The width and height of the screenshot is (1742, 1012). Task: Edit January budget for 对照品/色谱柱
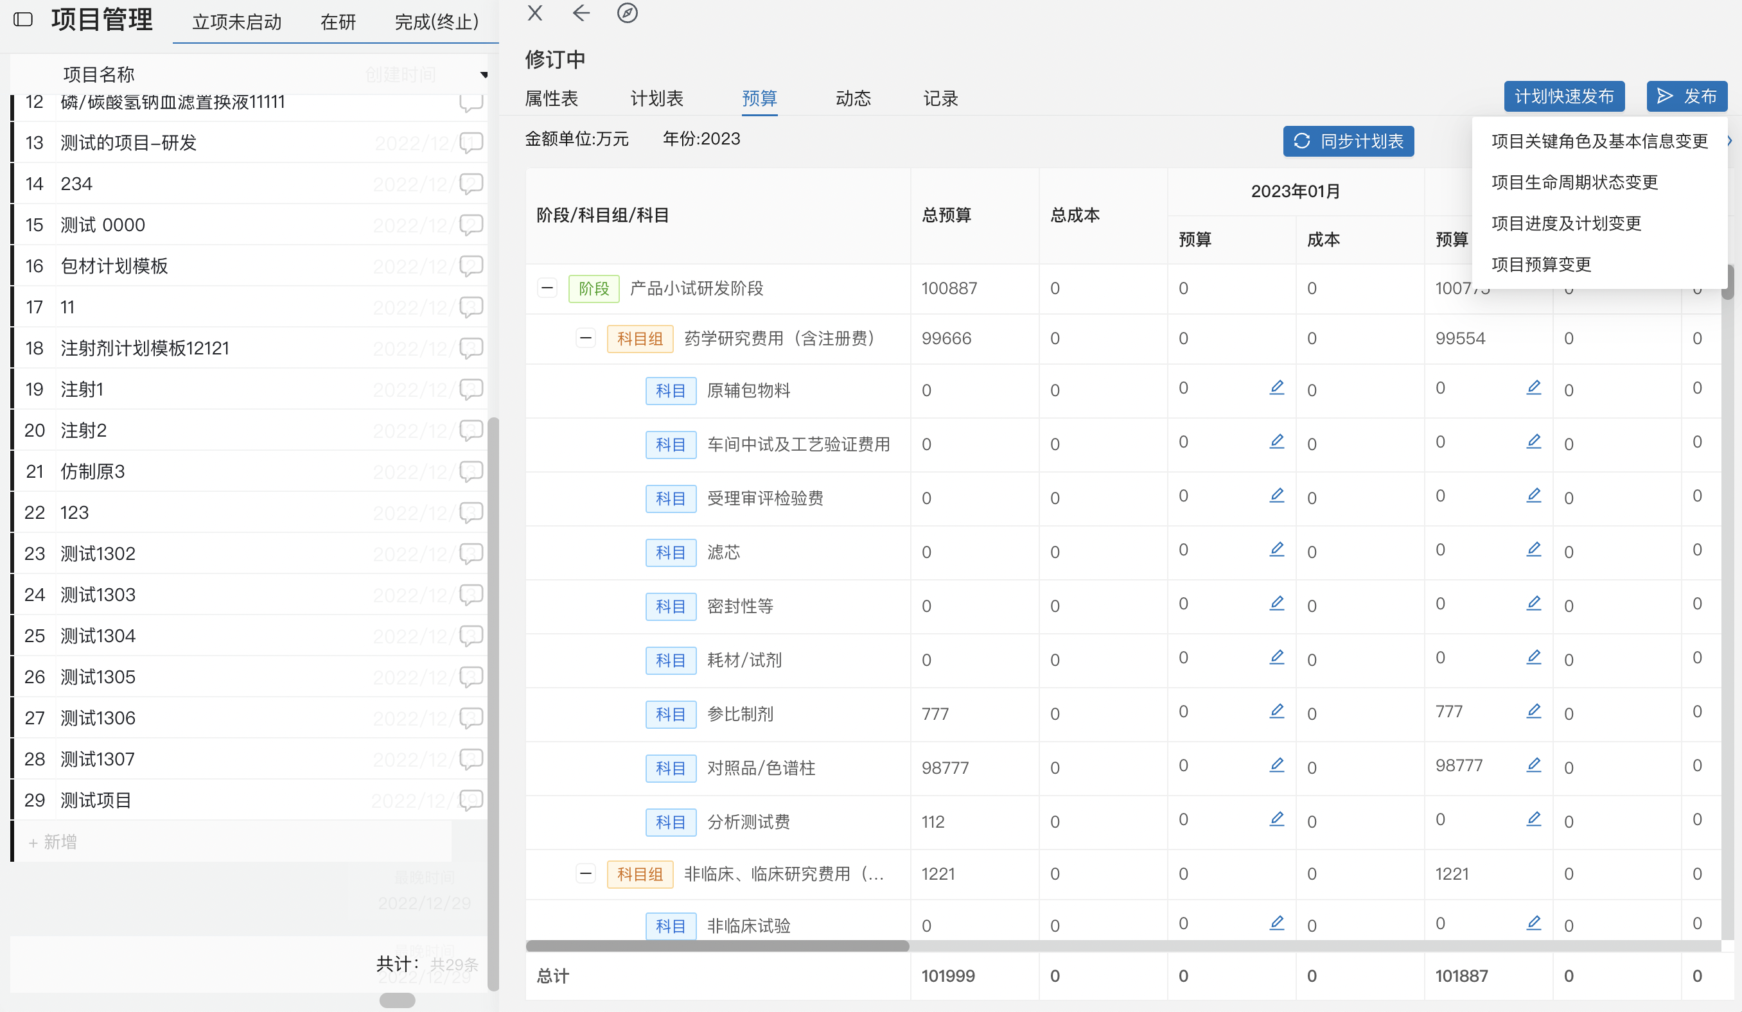(1277, 765)
